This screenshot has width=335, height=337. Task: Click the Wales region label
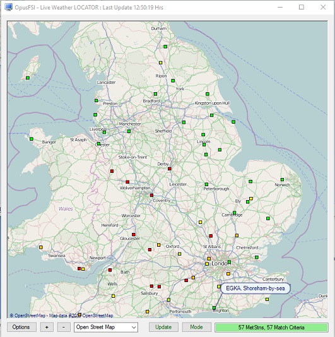pyautogui.click(x=66, y=209)
